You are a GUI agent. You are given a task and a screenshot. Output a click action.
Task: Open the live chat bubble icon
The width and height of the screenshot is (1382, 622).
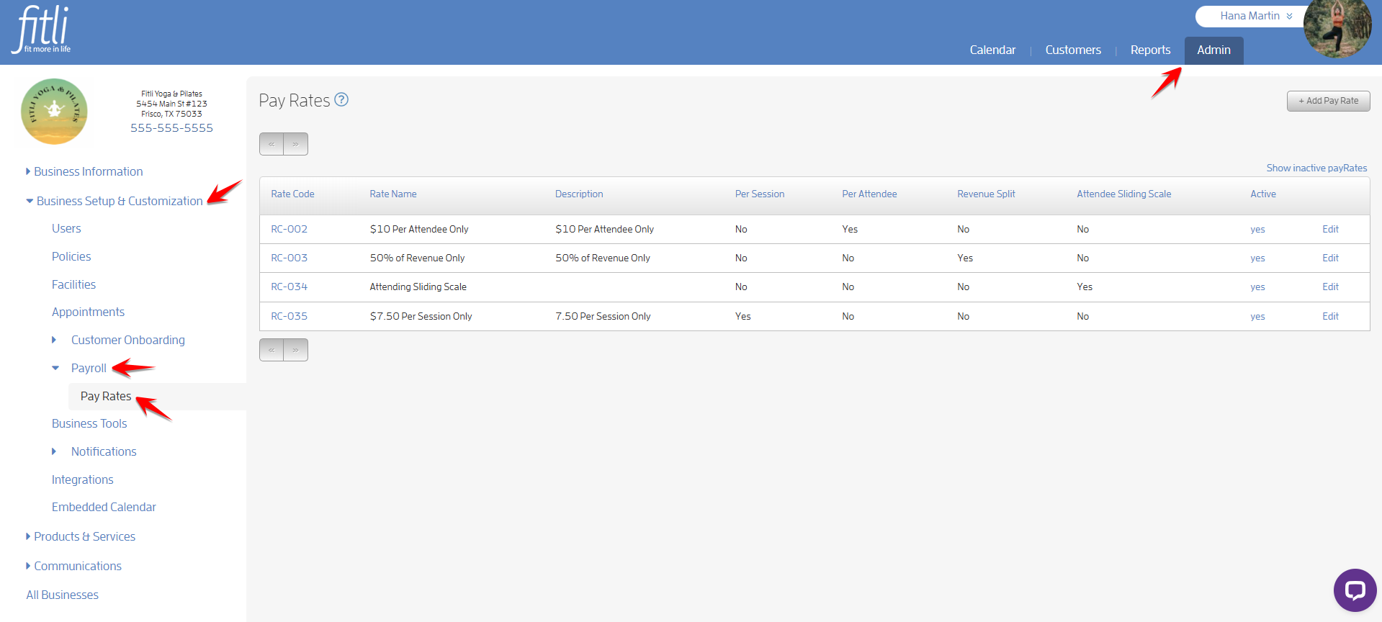tap(1355, 590)
